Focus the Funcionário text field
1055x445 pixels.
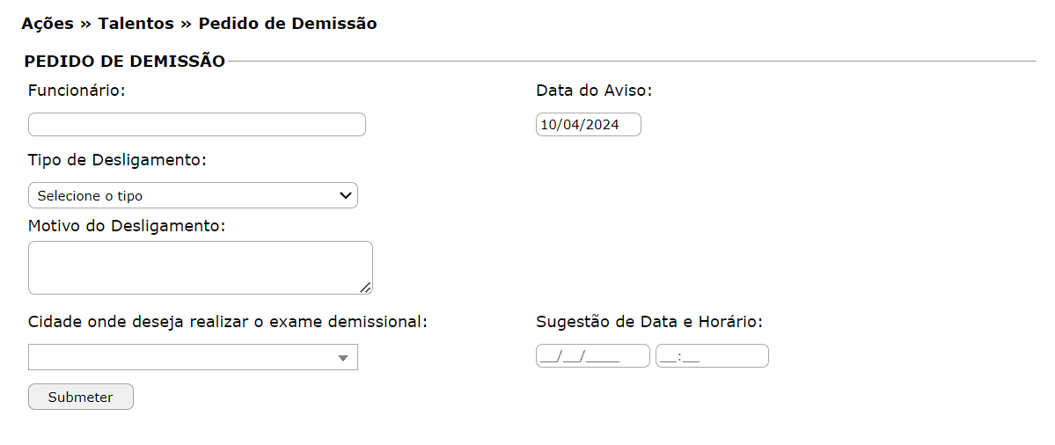coord(196,125)
